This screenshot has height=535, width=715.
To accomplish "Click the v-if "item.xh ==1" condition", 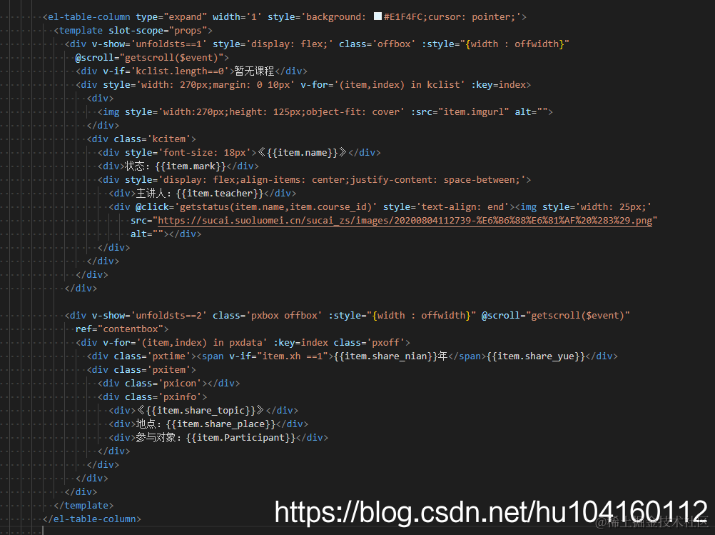I will [278, 356].
